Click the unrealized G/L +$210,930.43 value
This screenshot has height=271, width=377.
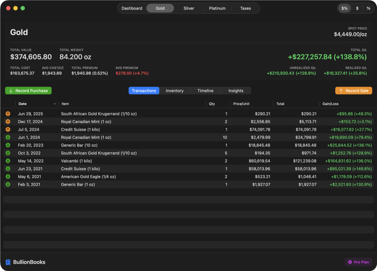[x=291, y=73]
